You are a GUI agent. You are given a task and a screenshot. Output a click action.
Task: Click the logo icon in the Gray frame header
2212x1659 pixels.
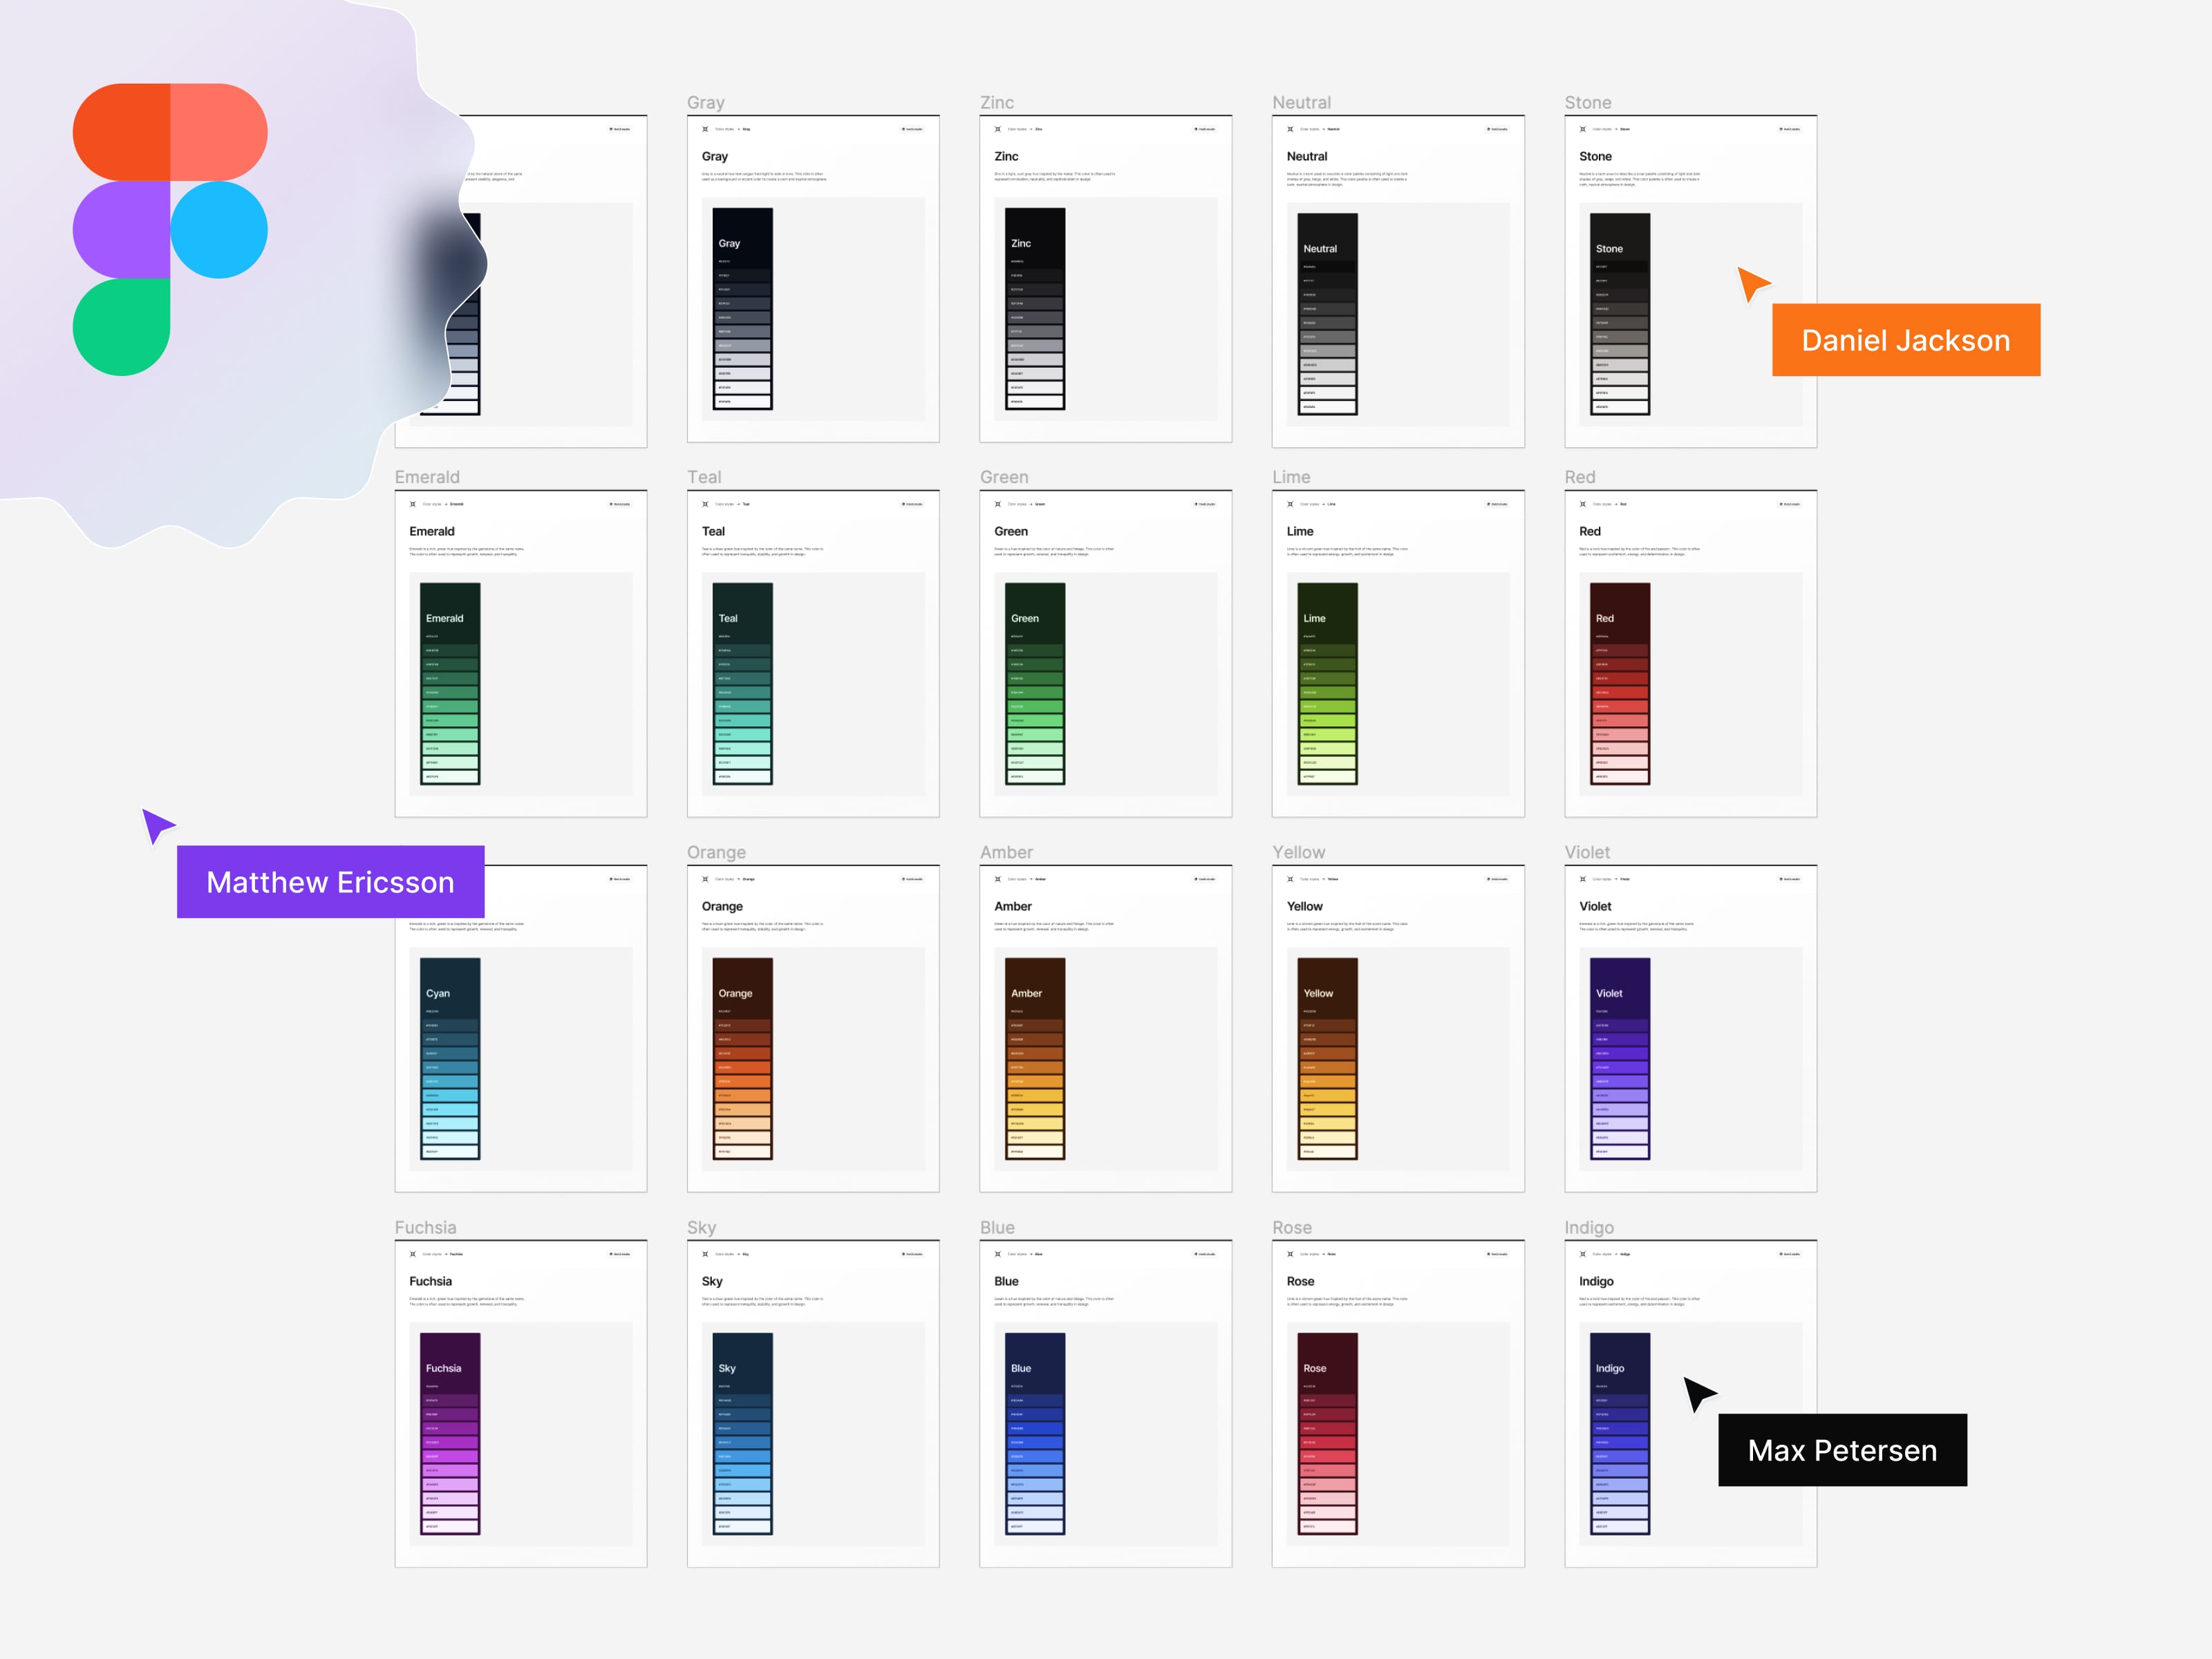(x=705, y=129)
